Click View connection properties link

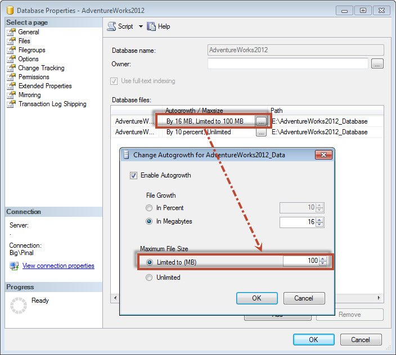[58, 266]
